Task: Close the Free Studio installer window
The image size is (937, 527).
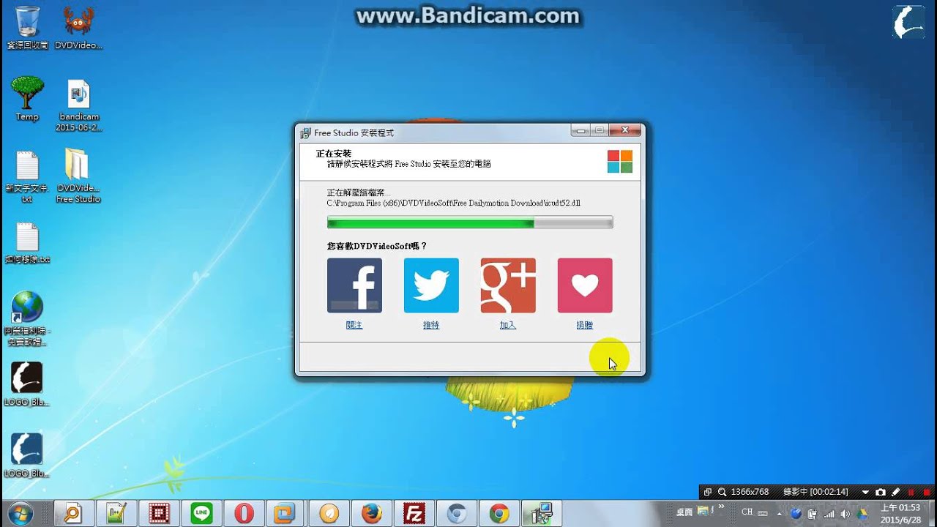Action: click(x=625, y=130)
